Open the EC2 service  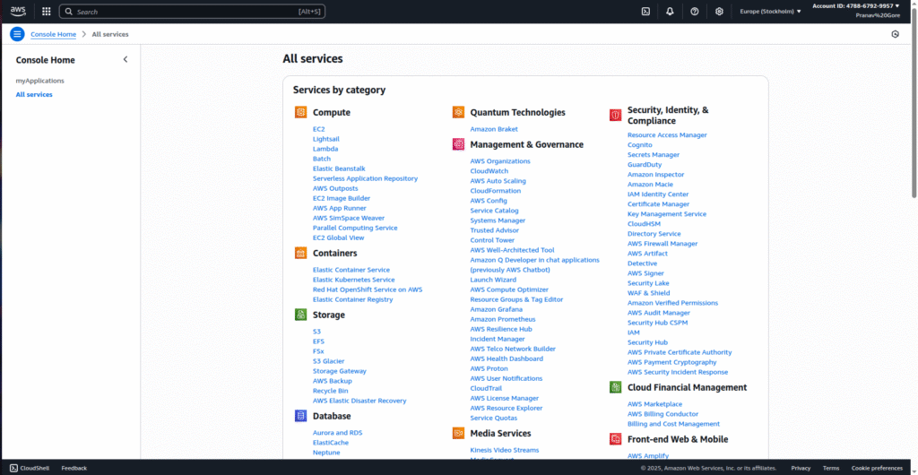(318, 129)
